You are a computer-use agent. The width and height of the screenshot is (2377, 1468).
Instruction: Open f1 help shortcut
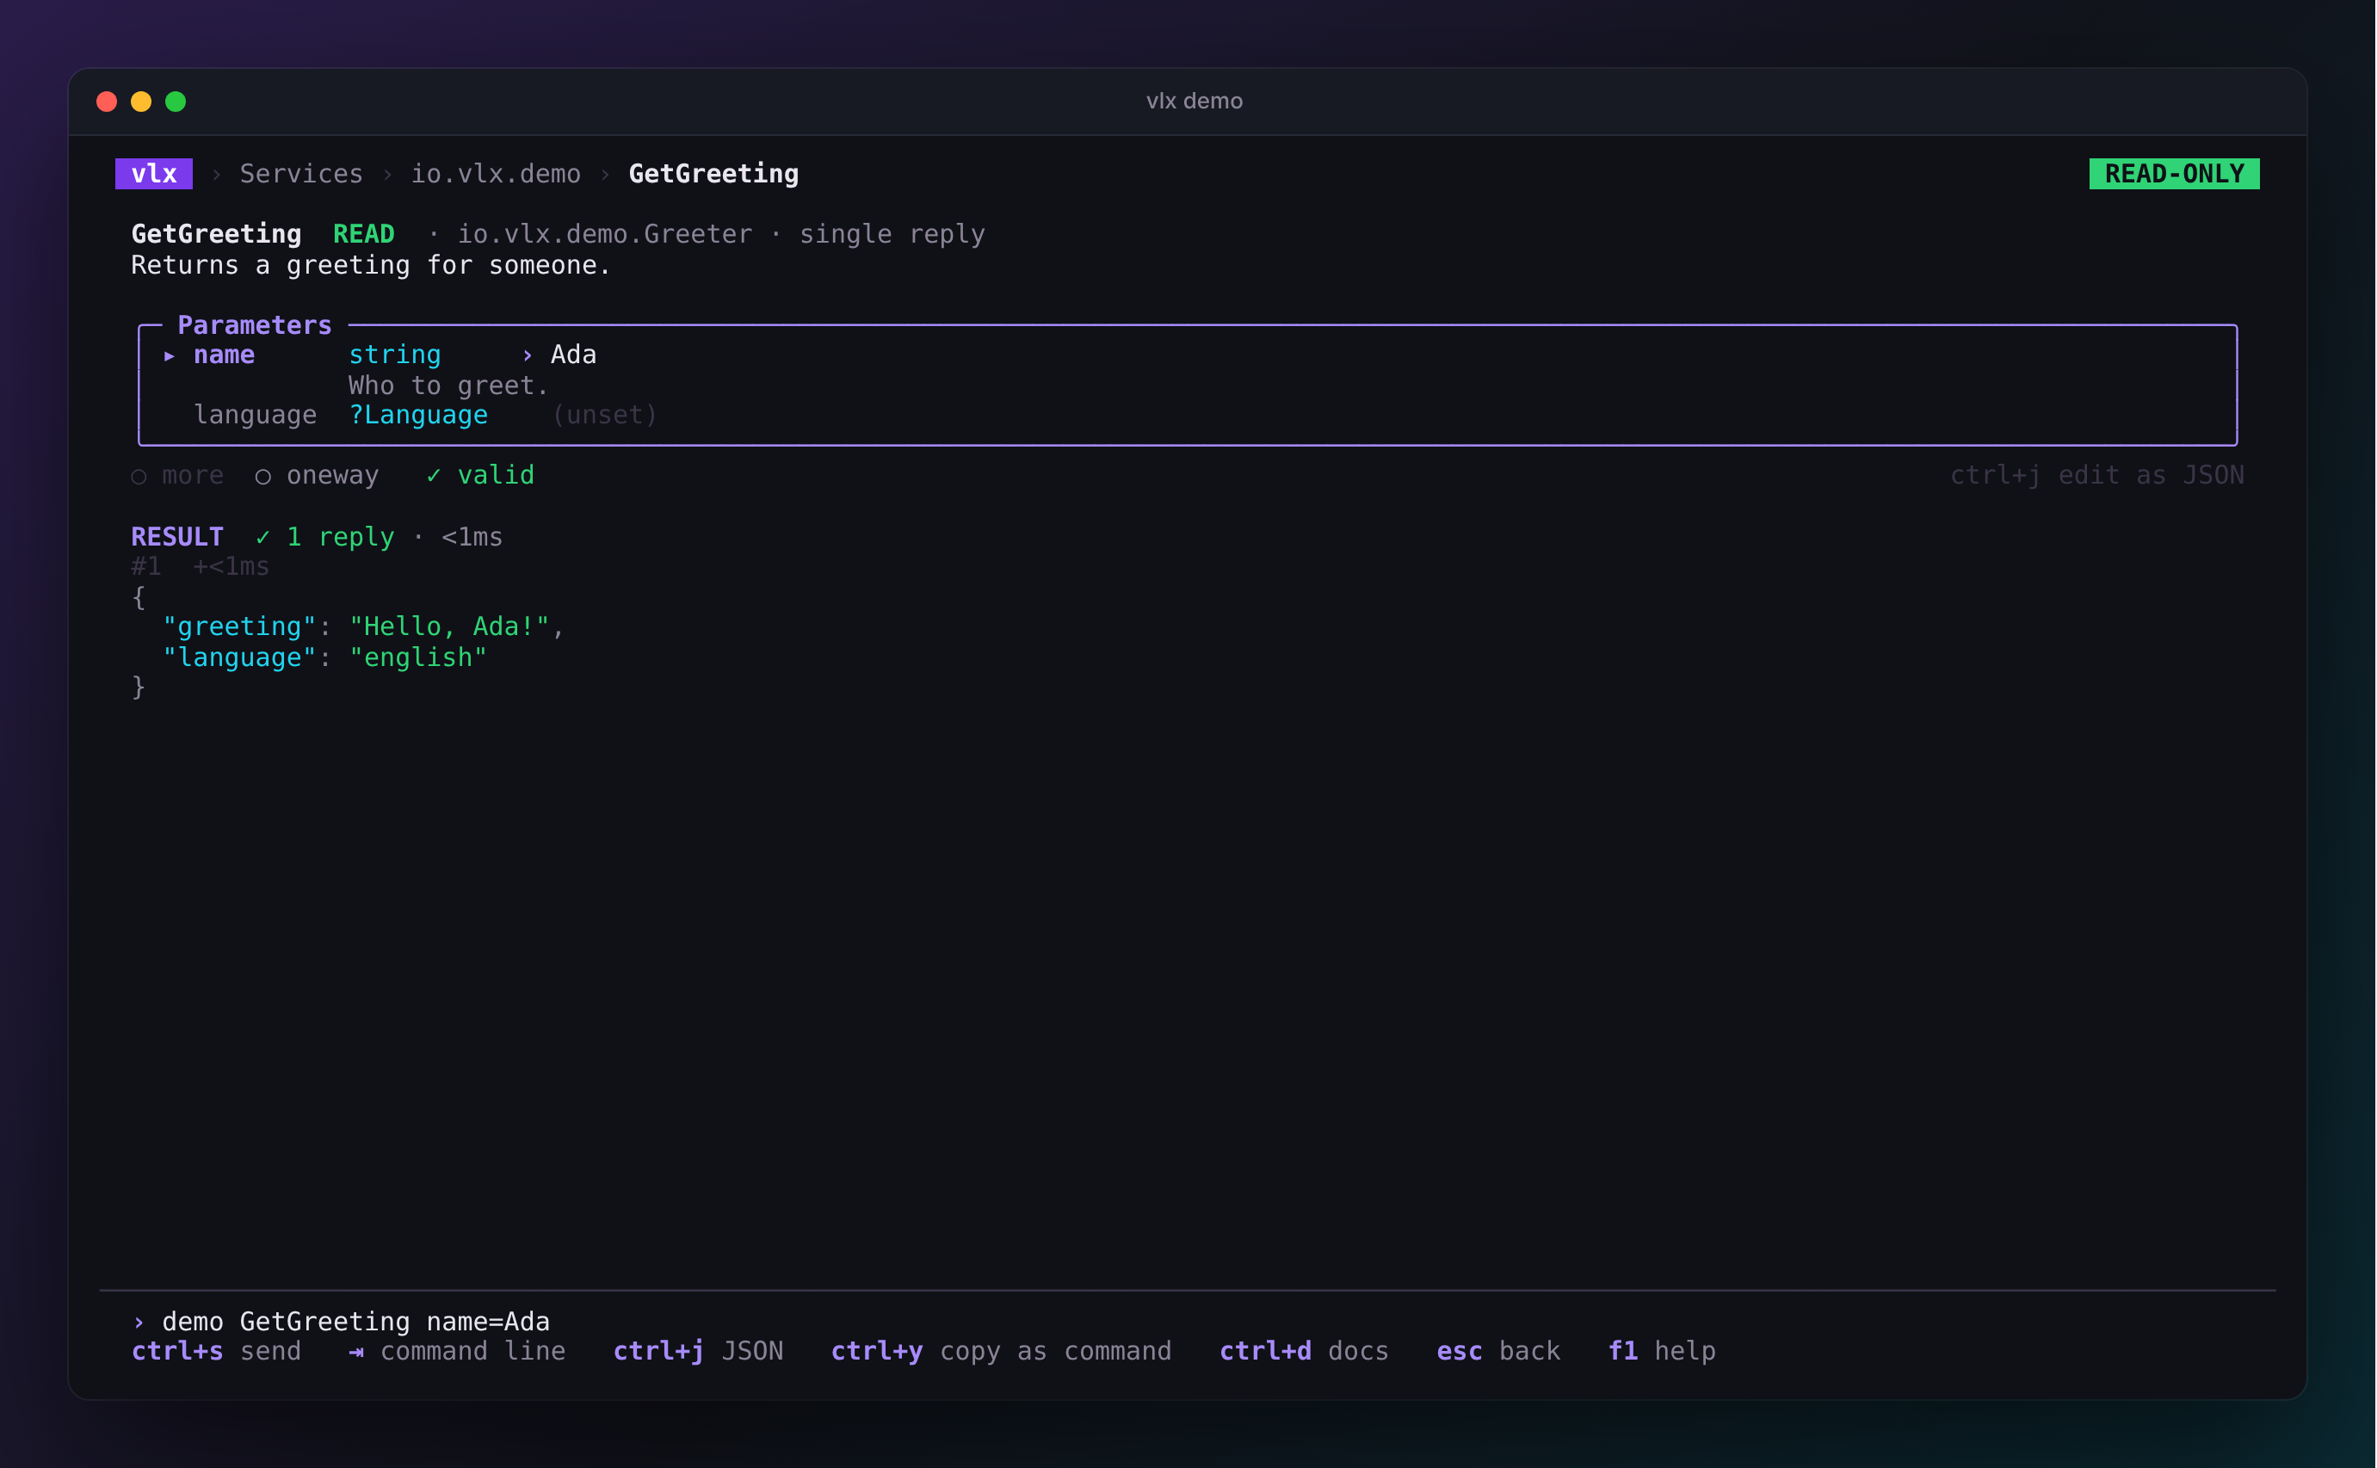(1661, 1352)
